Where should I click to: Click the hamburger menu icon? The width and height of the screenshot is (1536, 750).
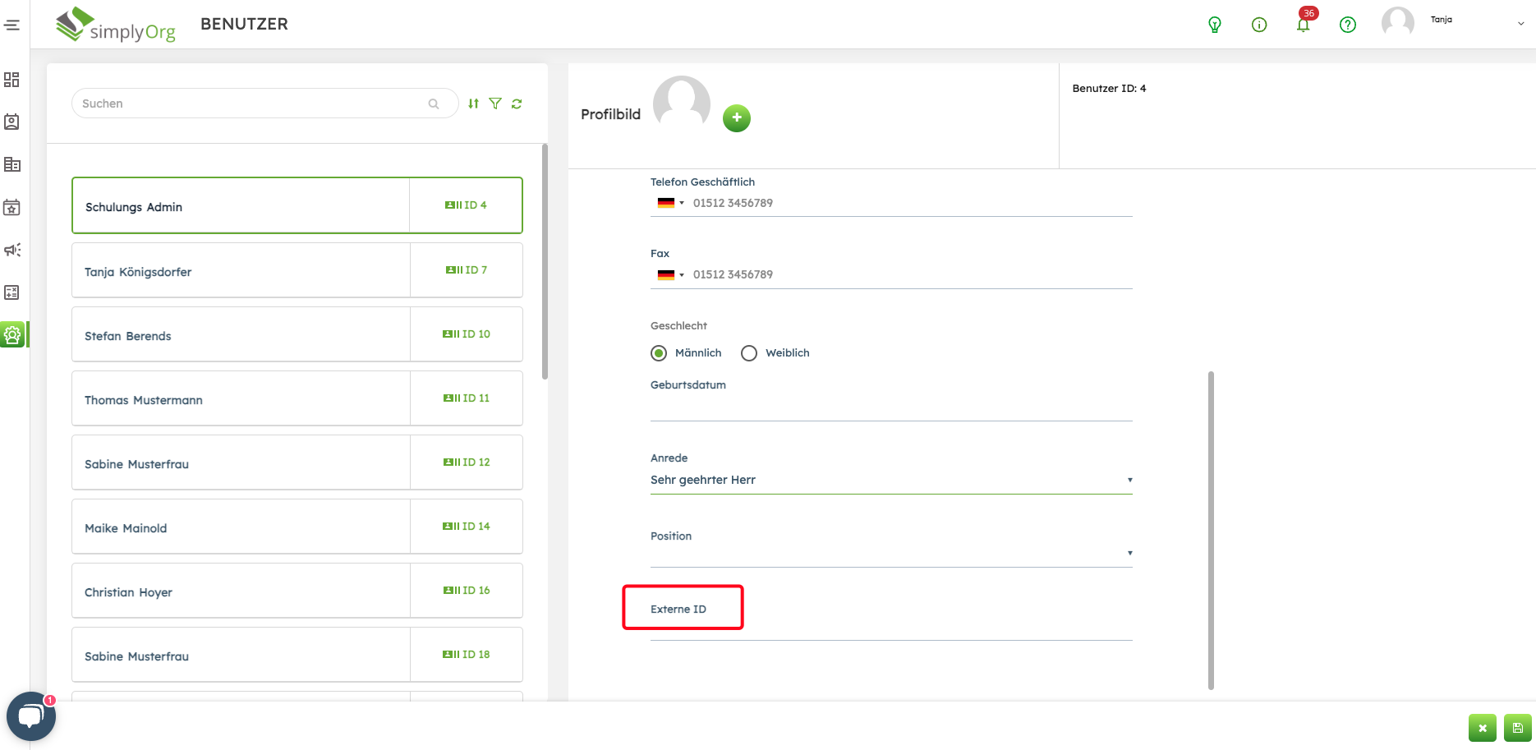11,25
